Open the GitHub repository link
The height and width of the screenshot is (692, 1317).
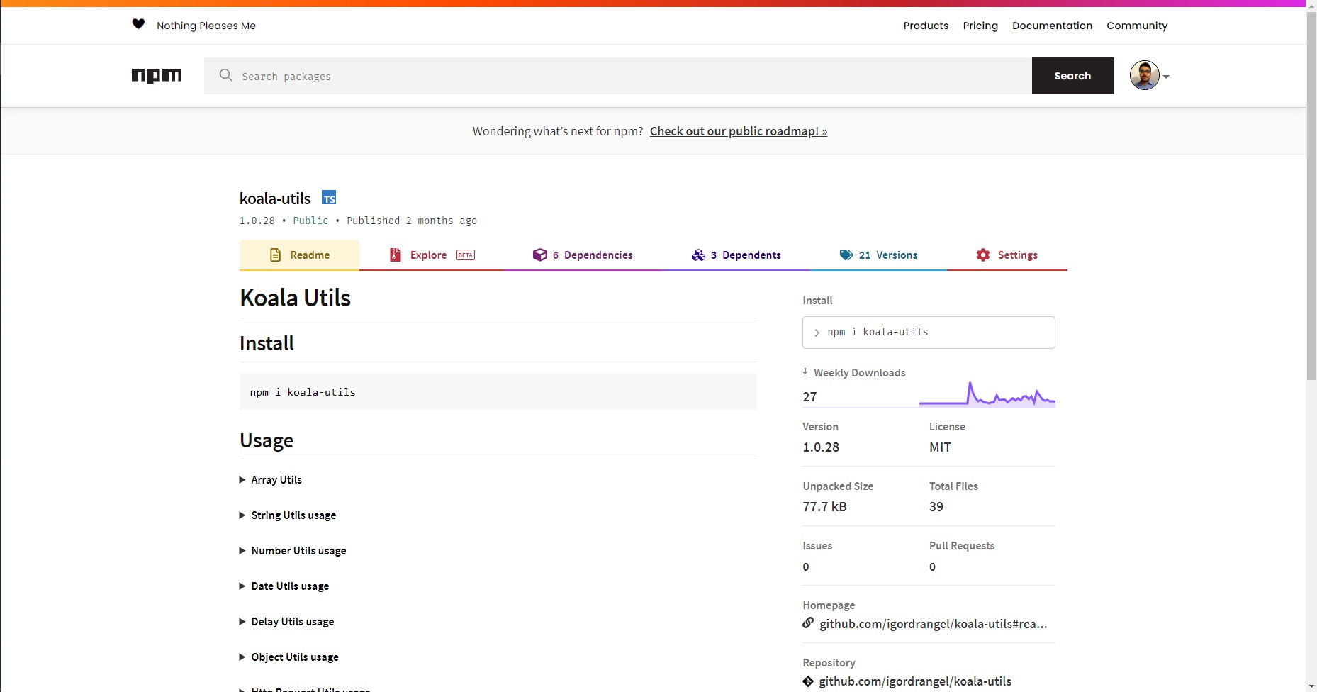pos(915,681)
